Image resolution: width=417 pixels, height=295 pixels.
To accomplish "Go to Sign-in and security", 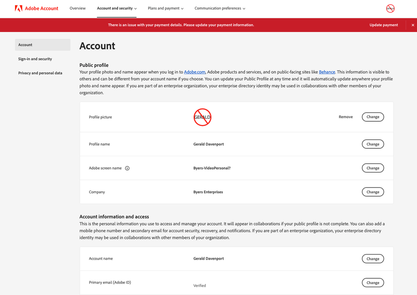I will (x=35, y=59).
